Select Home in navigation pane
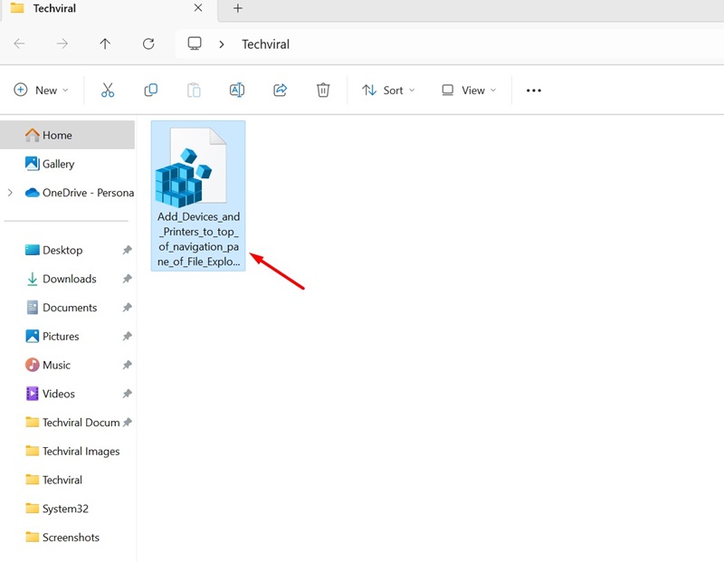 coord(67,135)
